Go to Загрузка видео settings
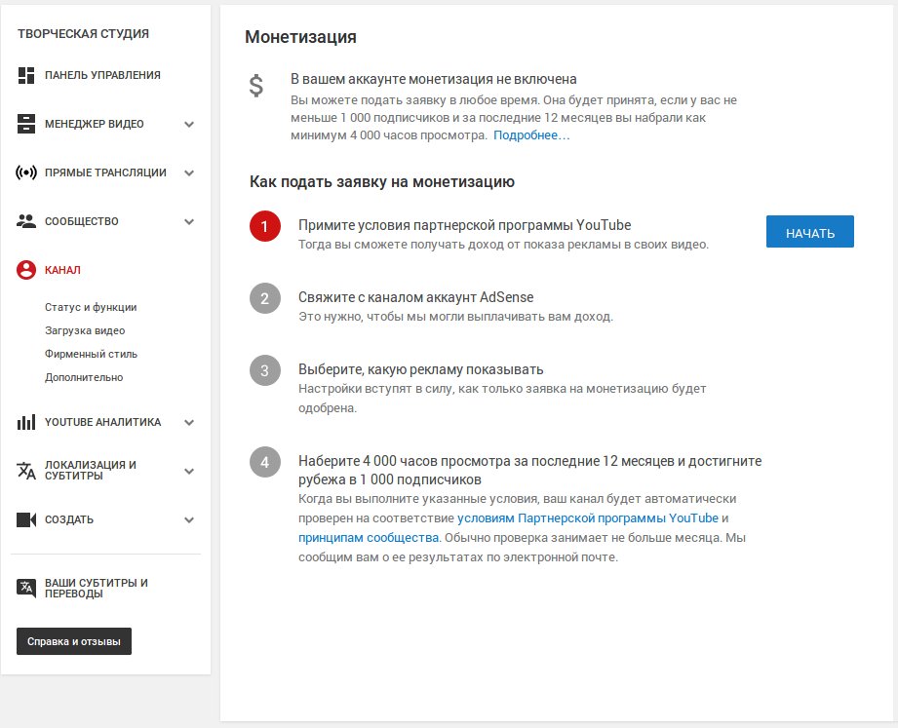Viewport: 898px width, 728px height. point(85,330)
